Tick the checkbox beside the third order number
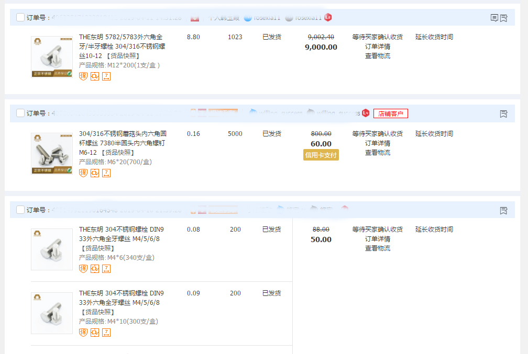Viewport: 528px width, 354px height. point(20,210)
